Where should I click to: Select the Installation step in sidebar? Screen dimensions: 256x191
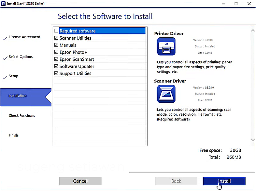pyautogui.click(x=18, y=96)
